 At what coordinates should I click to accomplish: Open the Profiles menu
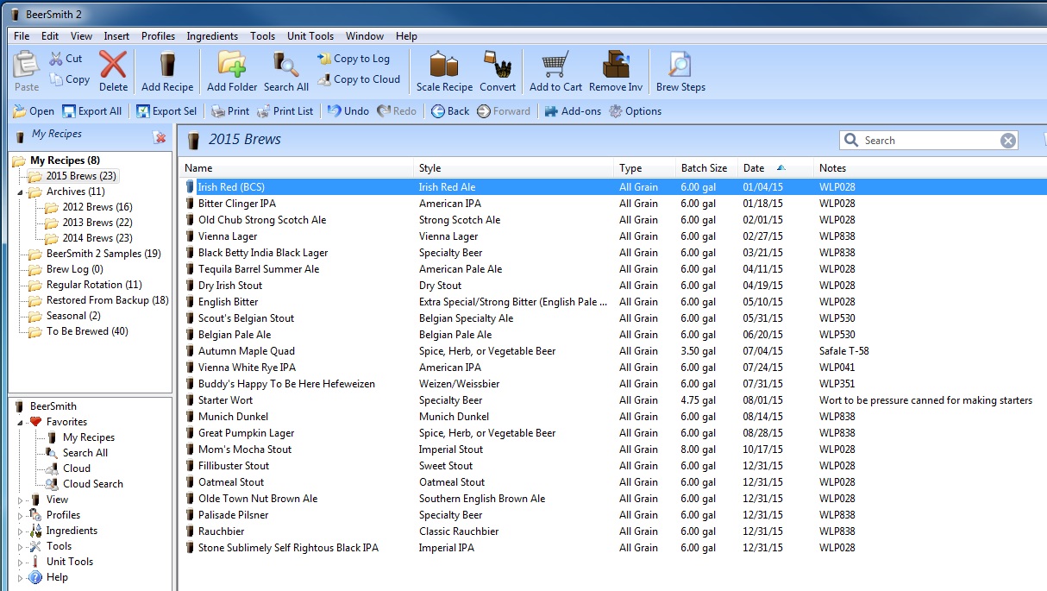pyautogui.click(x=159, y=36)
